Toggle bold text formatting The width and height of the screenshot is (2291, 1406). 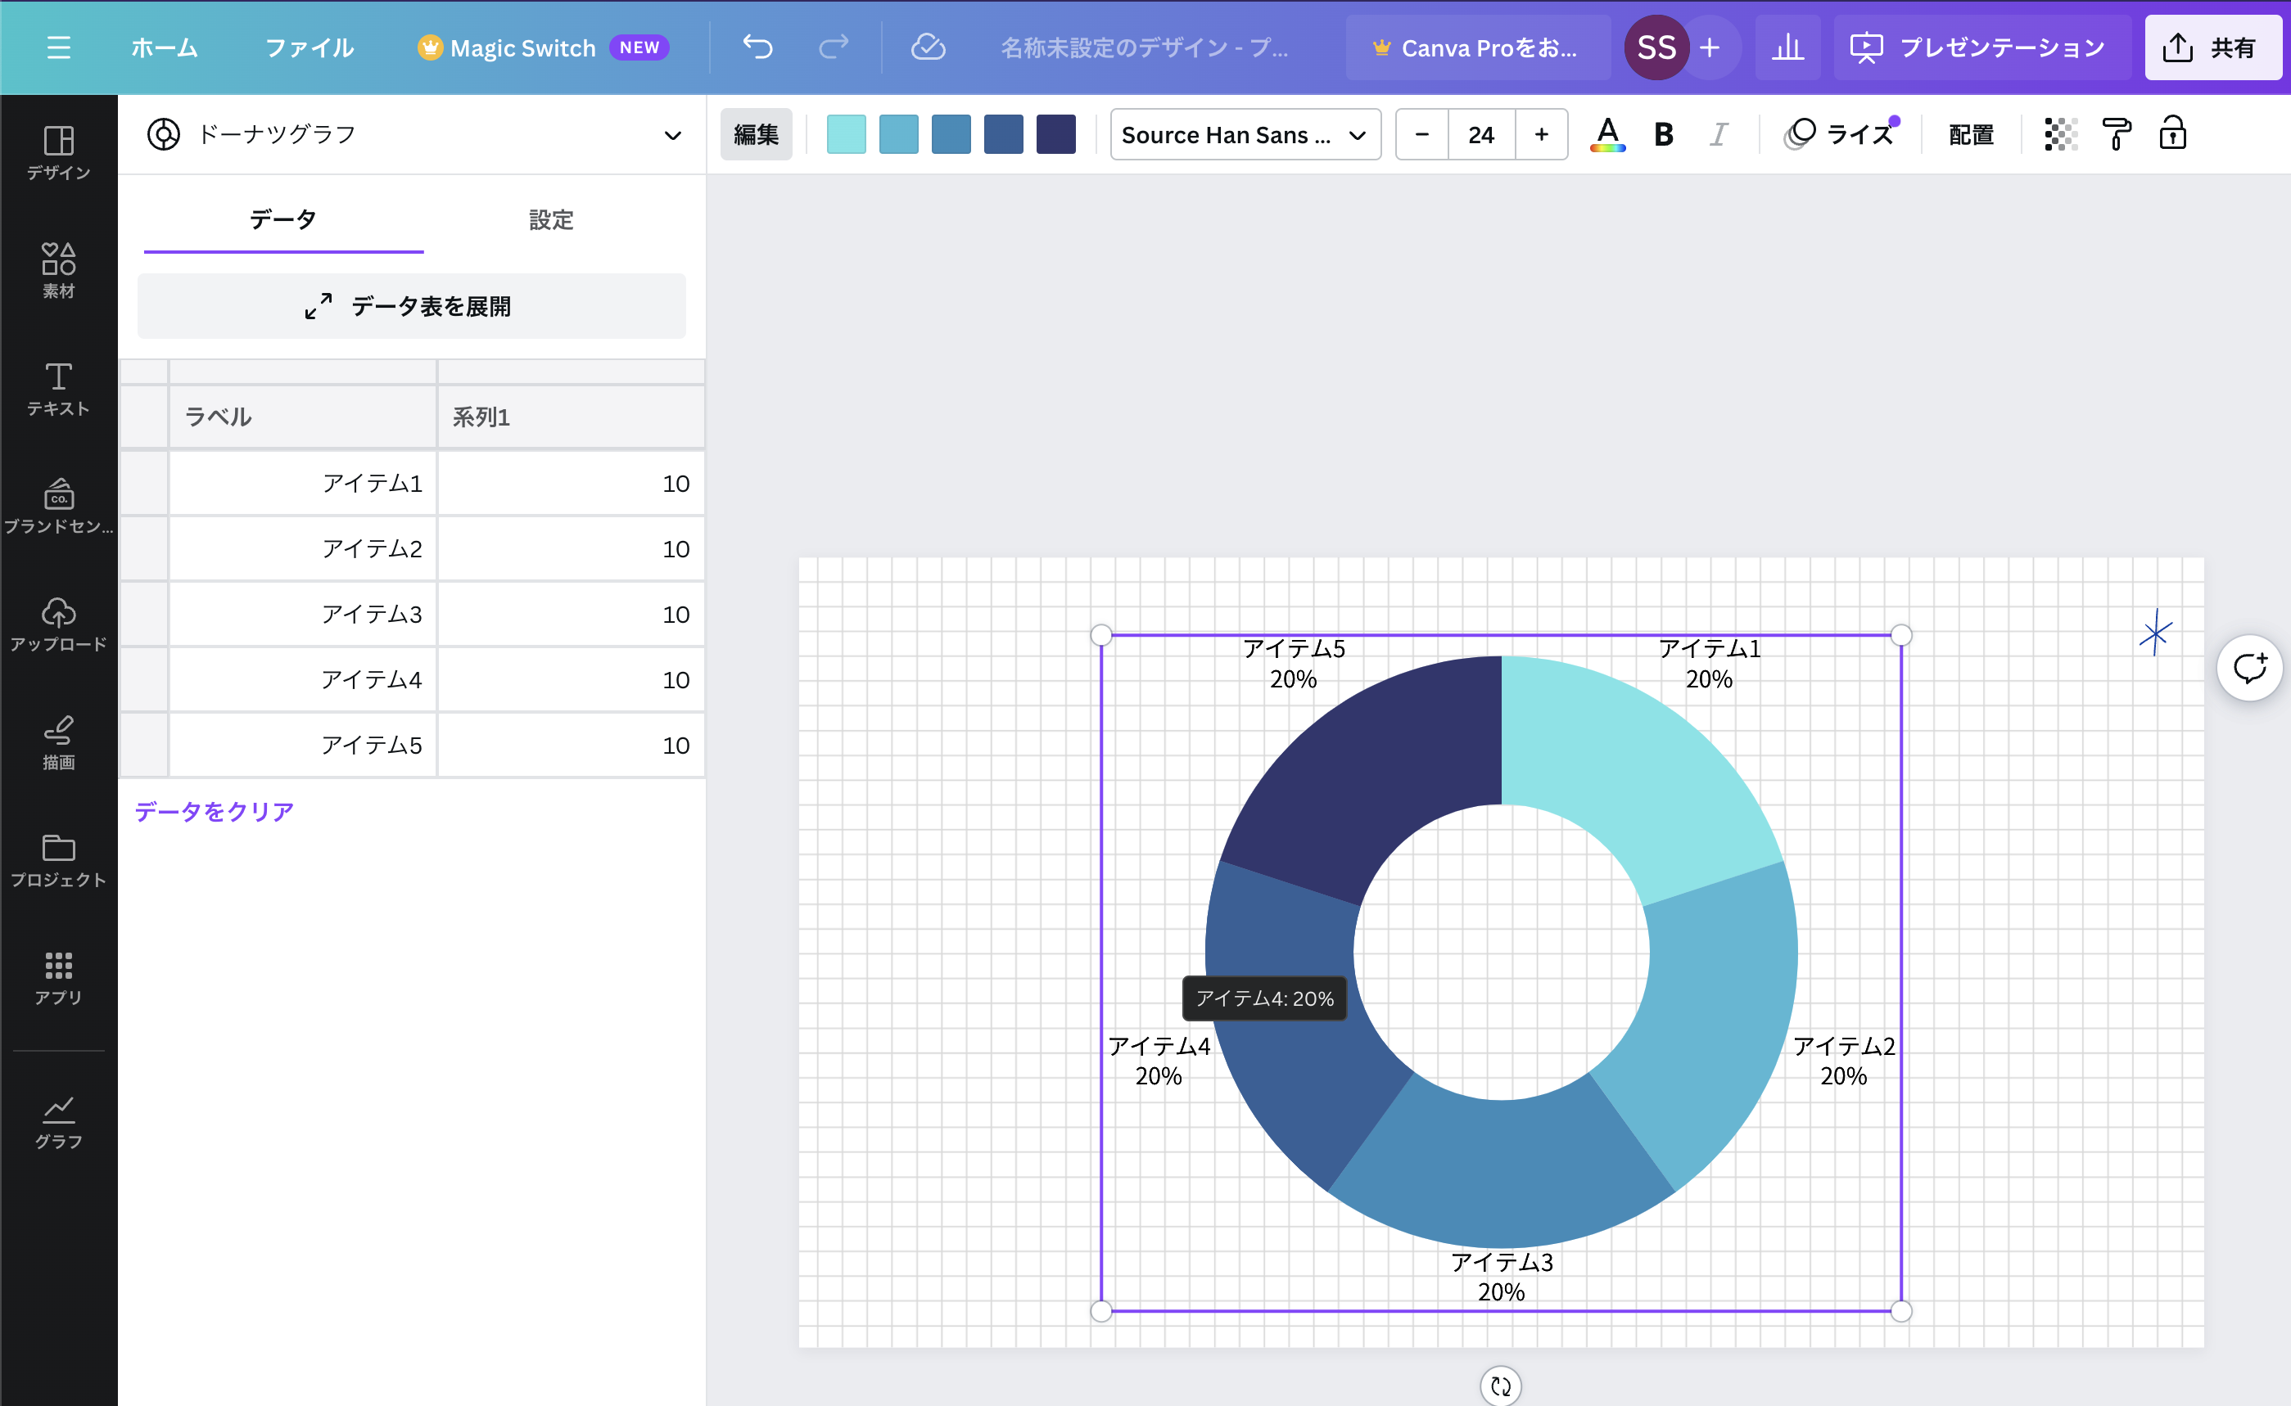tap(1663, 135)
